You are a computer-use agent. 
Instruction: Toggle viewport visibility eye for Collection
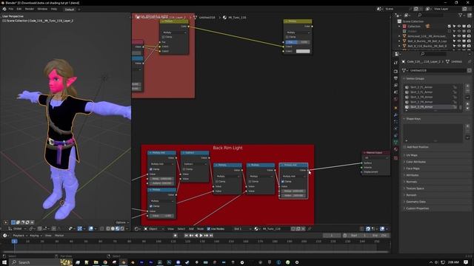[459, 27]
